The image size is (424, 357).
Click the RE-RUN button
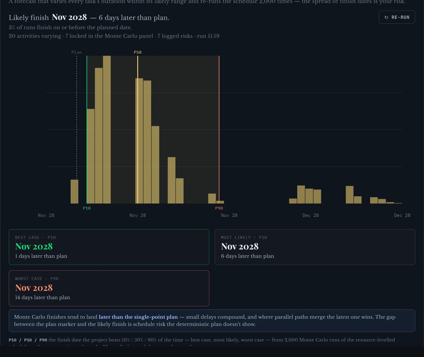point(397,17)
